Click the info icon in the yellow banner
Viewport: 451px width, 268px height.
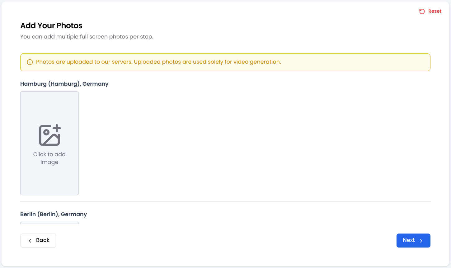click(x=30, y=62)
